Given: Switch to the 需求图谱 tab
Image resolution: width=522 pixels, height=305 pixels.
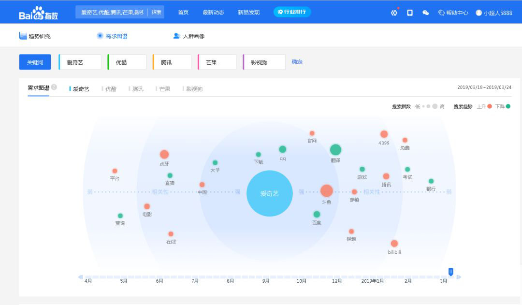Looking at the screenshot, I should click(112, 36).
